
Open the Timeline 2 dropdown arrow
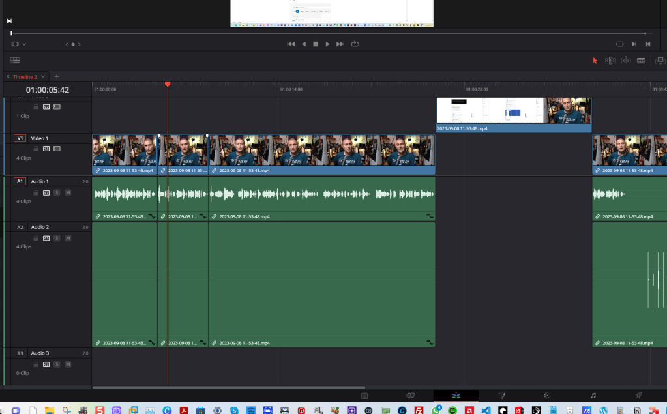tap(43, 76)
